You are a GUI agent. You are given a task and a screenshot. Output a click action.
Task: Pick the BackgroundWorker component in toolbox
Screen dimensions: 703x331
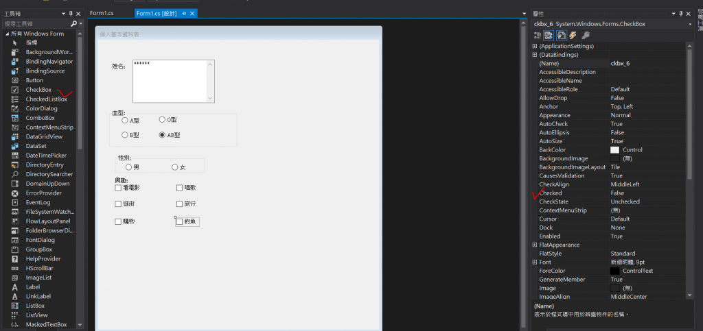43,52
